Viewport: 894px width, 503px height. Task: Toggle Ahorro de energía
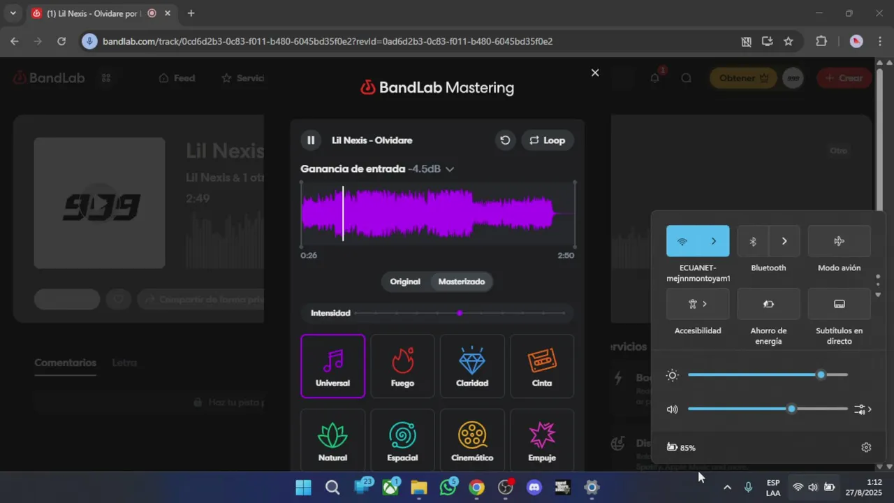click(768, 304)
